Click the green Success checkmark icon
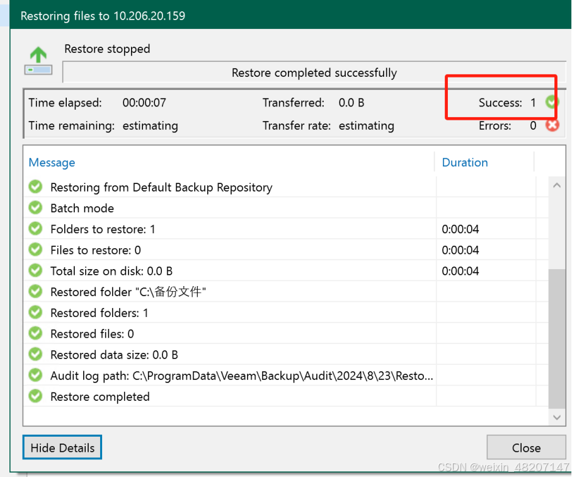The height and width of the screenshot is (477, 572). click(x=552, y=102)
